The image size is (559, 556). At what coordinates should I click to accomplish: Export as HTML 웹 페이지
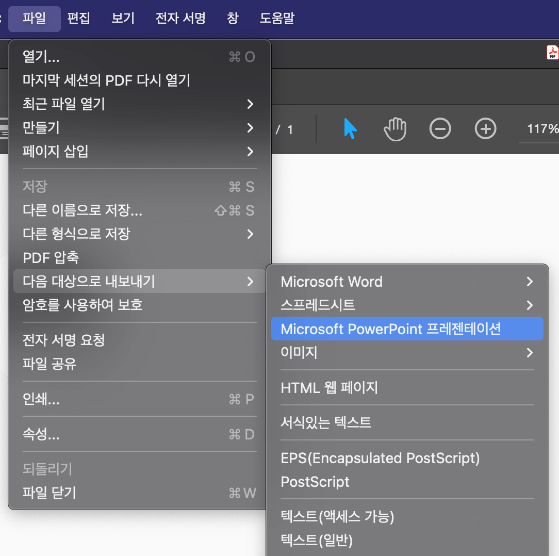click(407, 388)
